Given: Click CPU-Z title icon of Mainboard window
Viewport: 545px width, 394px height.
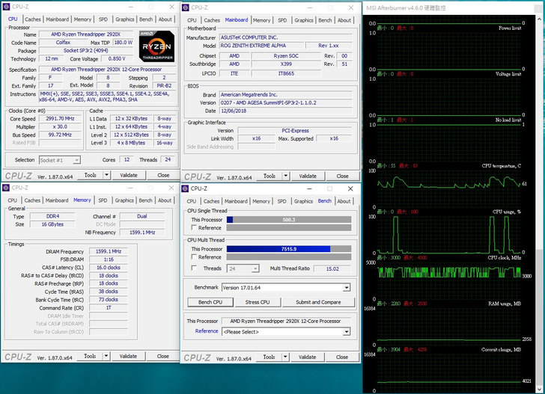Looking at the screenshot, I should coord(187,7).
